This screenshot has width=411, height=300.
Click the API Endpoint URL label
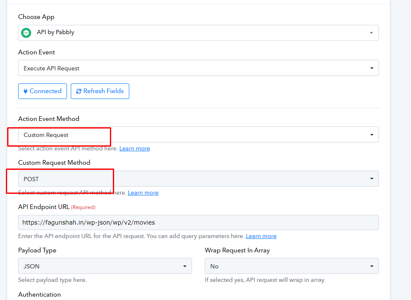coord(44,207)
